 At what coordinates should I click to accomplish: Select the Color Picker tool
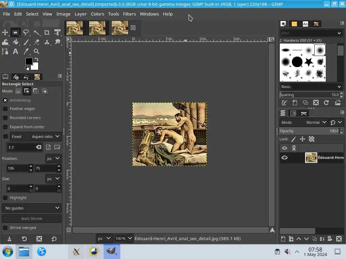[26, 51]
